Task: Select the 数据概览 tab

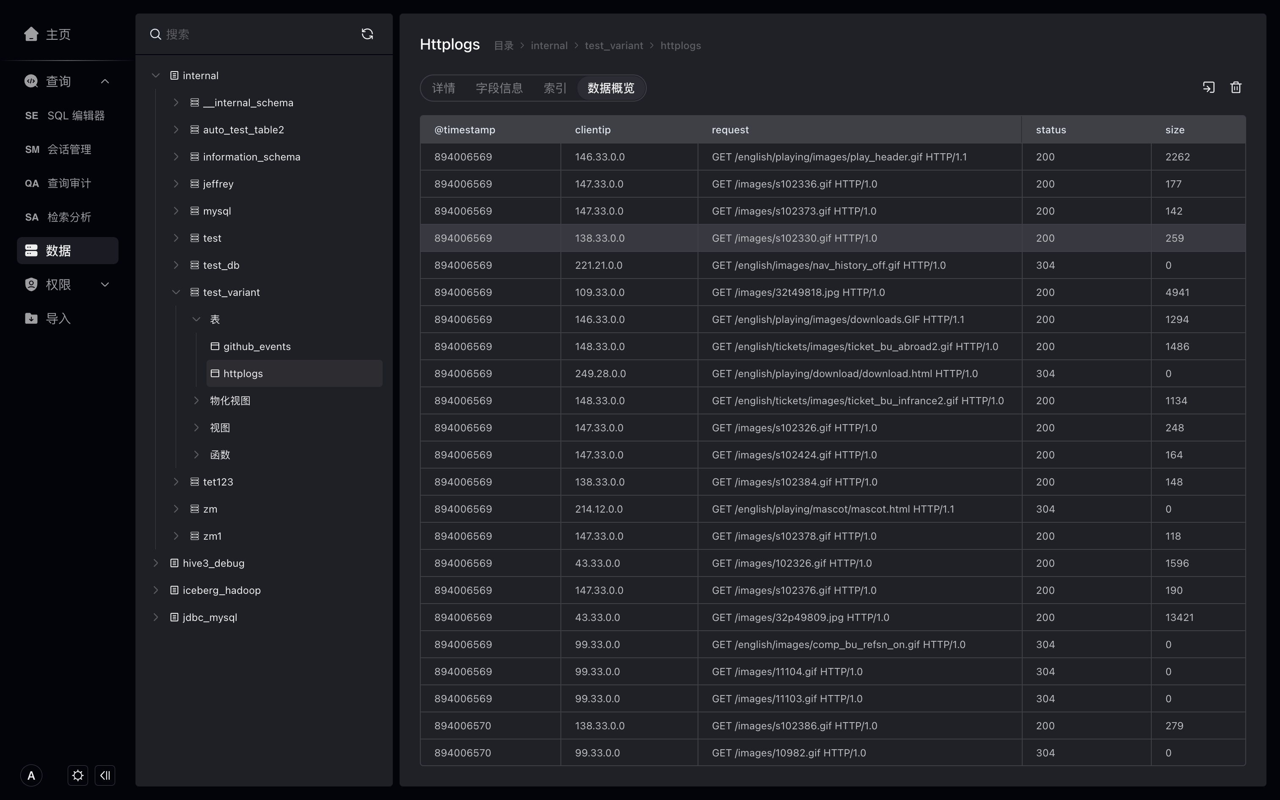Action: pyautogui.click(x=611, y=88)
